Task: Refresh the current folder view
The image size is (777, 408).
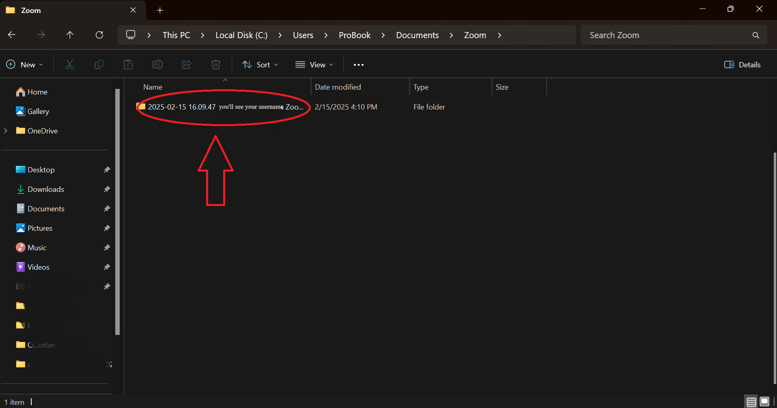Action: click(x=99, y=35)
